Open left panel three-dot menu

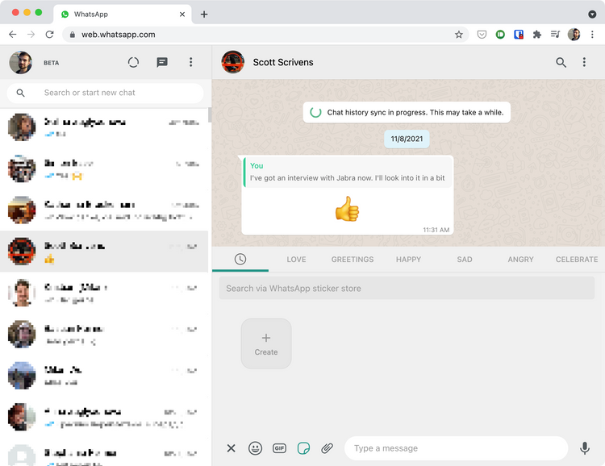(190, 62)
